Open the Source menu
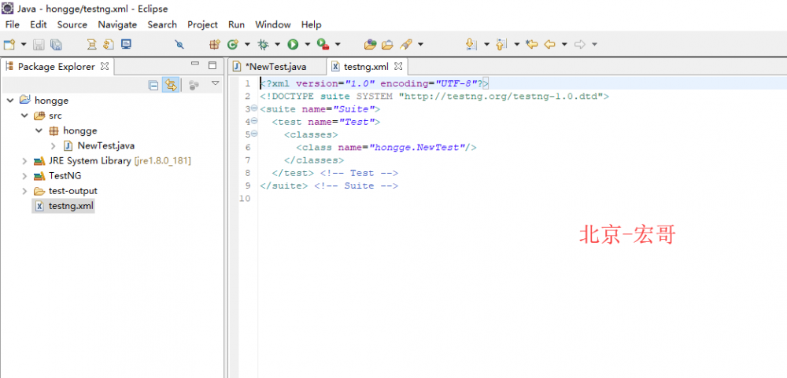The height and width of the screenshot is (378, 787). pos(72,24)
